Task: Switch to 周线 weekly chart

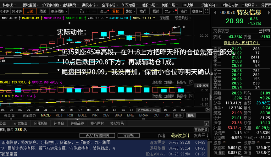Action: tap(43, 11)
